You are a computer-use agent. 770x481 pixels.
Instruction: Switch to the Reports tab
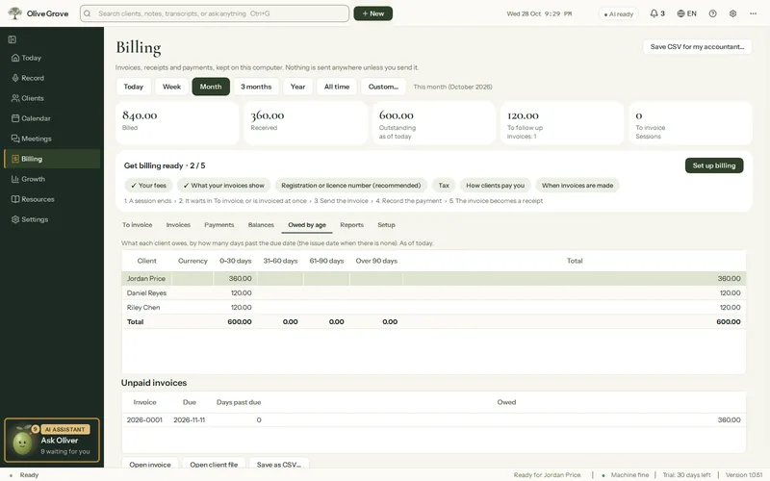click(351, 225)
